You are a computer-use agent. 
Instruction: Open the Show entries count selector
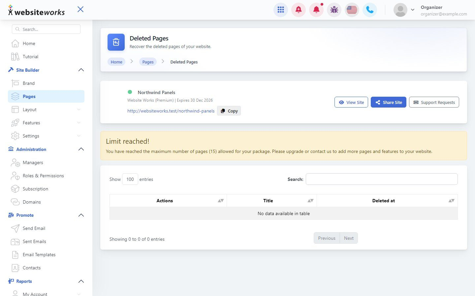(130, 179)
